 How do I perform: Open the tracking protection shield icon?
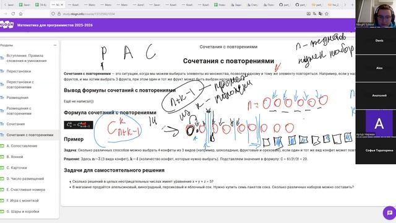[53, 14]
